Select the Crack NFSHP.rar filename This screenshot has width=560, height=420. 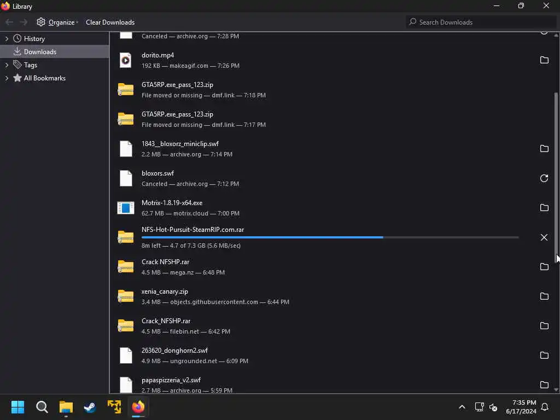pyautogui.click(x=165, y=262)
